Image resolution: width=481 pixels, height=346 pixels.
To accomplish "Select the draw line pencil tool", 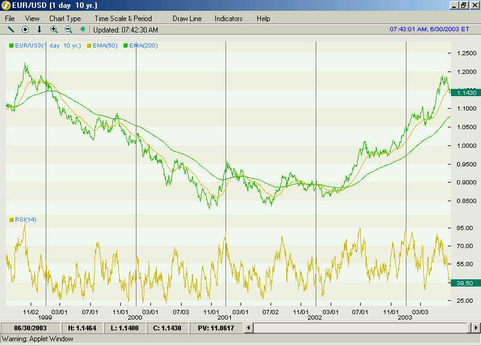I will pyautogui.click(x=10, y=29).
